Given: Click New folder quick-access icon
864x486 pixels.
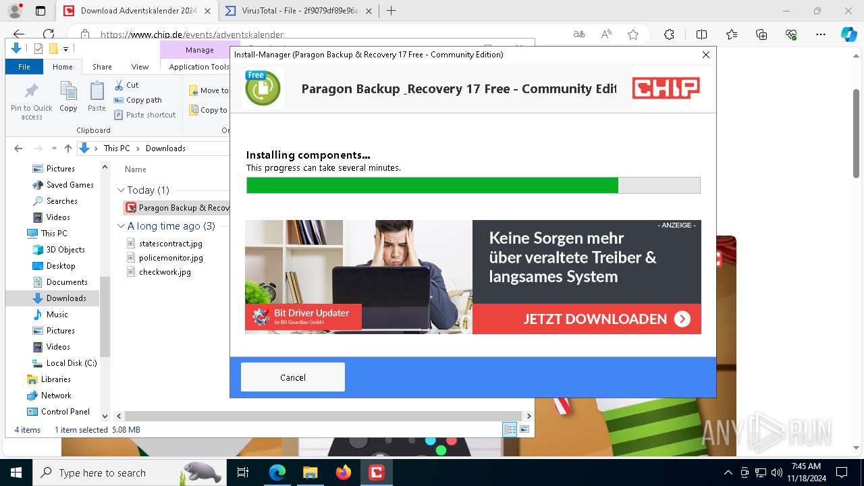Looking at the screenshot, I should click(x=53, y=49).
